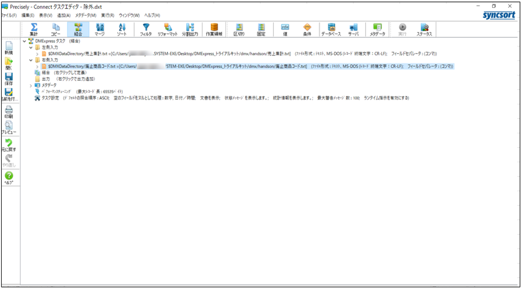521x288 pixels.
Task: Expand the メタデータ tree node
Action: click(x=31, y=85)
